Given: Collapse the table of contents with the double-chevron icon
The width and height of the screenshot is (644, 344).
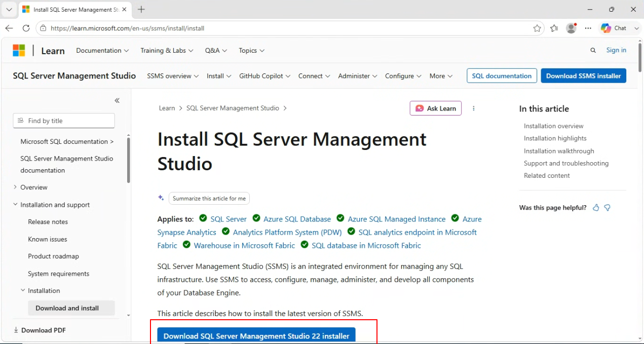Looking at the screenshot, I should click(x=117, y=100).
